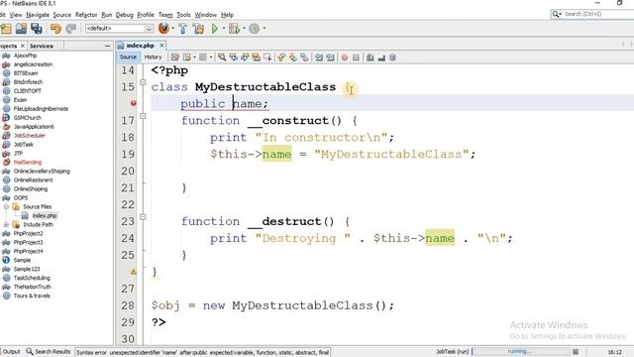Click the Find Selection magnifier icon
Screen dimensions: 634x357
pos(222,58)
